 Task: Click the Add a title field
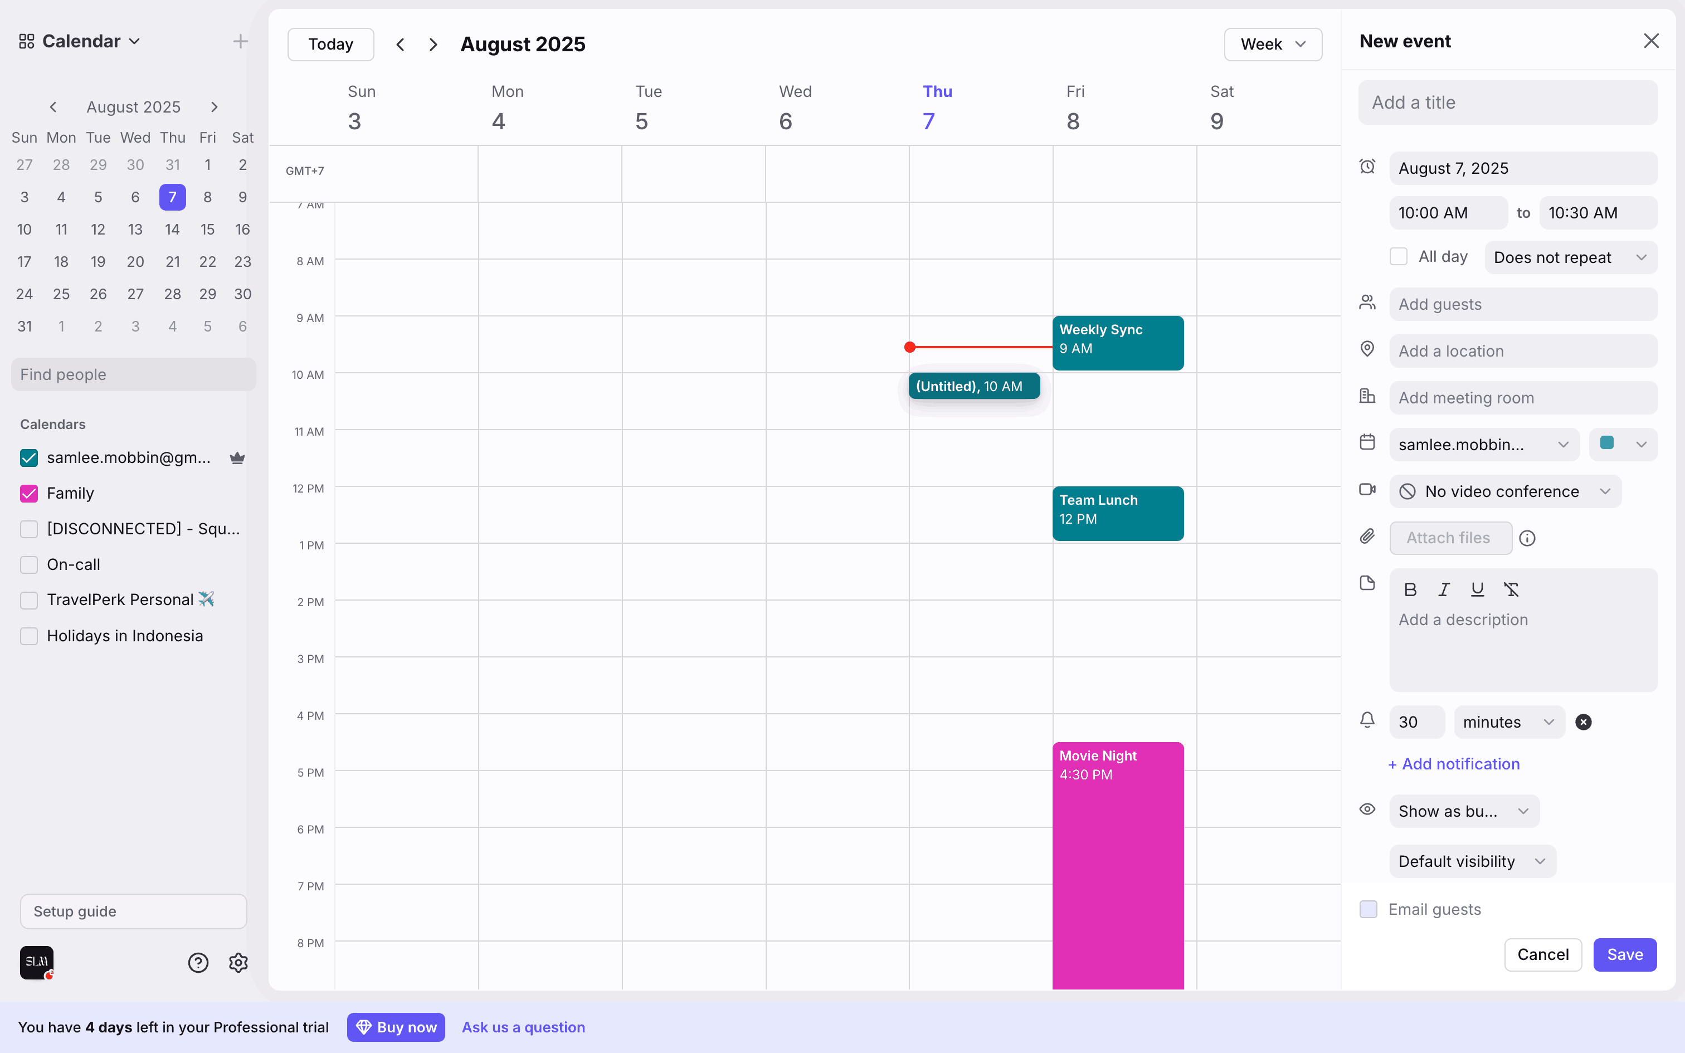click(1507, 103)
